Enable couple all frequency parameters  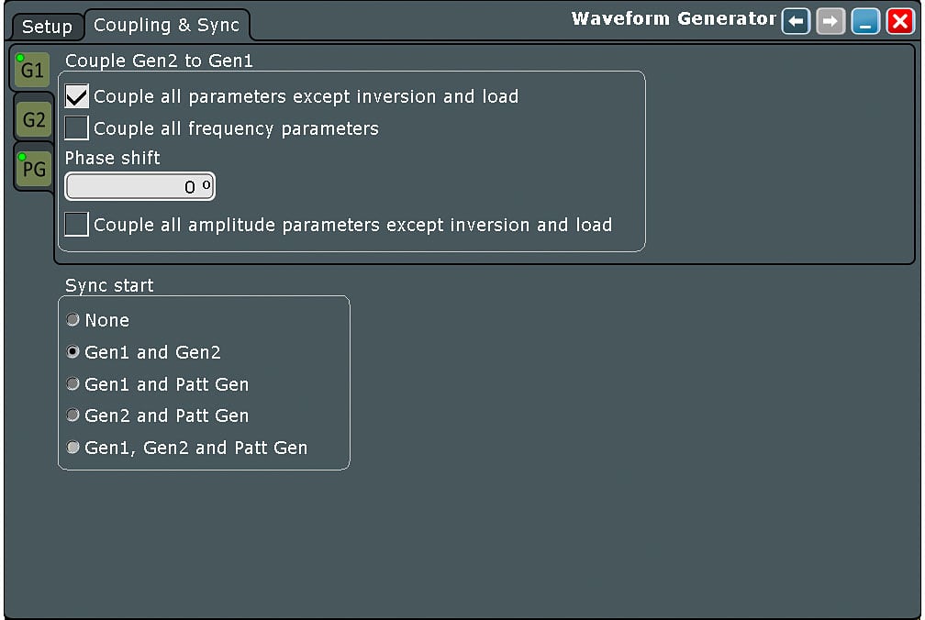click(x=77, y=128)
